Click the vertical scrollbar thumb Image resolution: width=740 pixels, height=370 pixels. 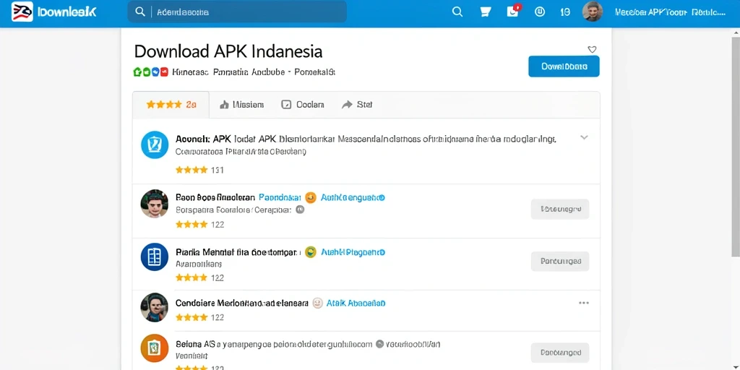coord(735,146)
